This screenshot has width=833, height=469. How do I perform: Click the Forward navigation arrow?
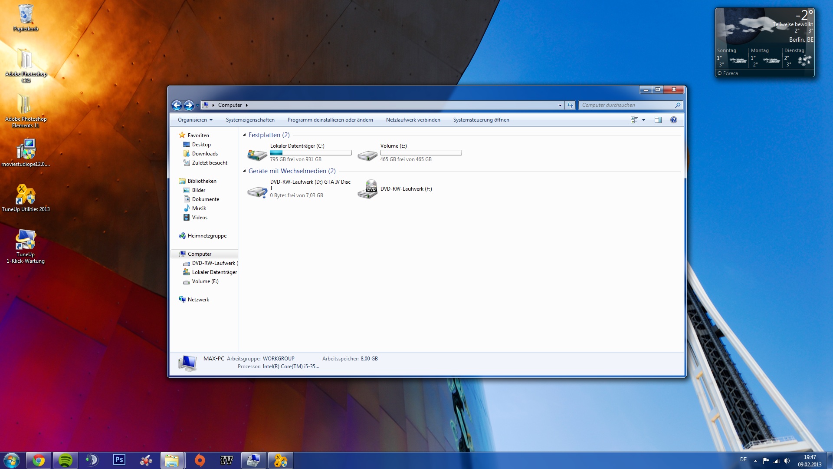(x=189, y=105)
